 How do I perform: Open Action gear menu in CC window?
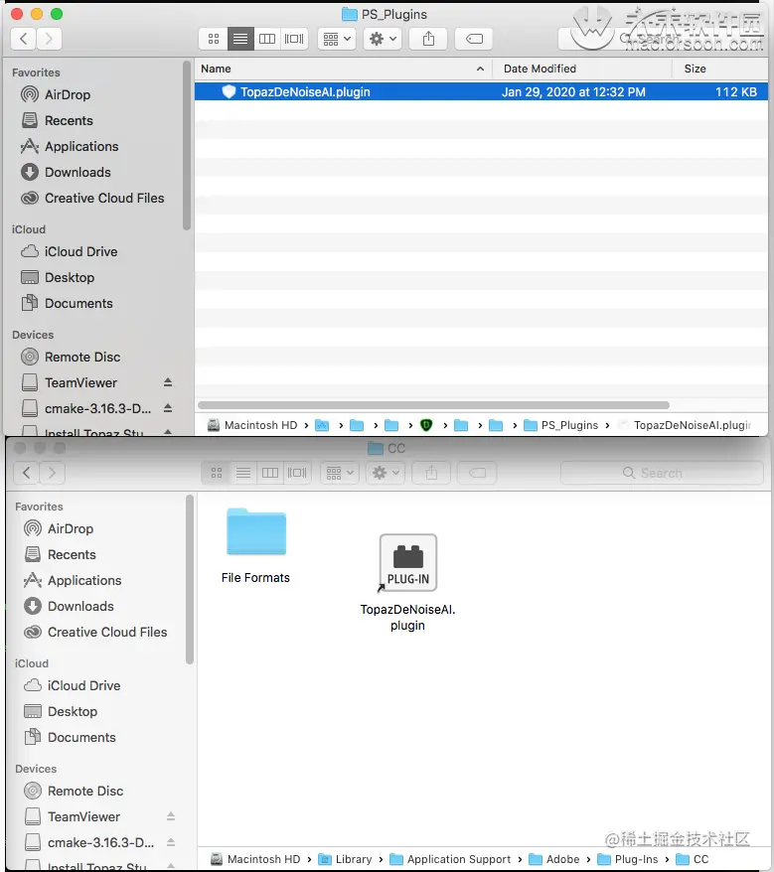coord(386,474)
